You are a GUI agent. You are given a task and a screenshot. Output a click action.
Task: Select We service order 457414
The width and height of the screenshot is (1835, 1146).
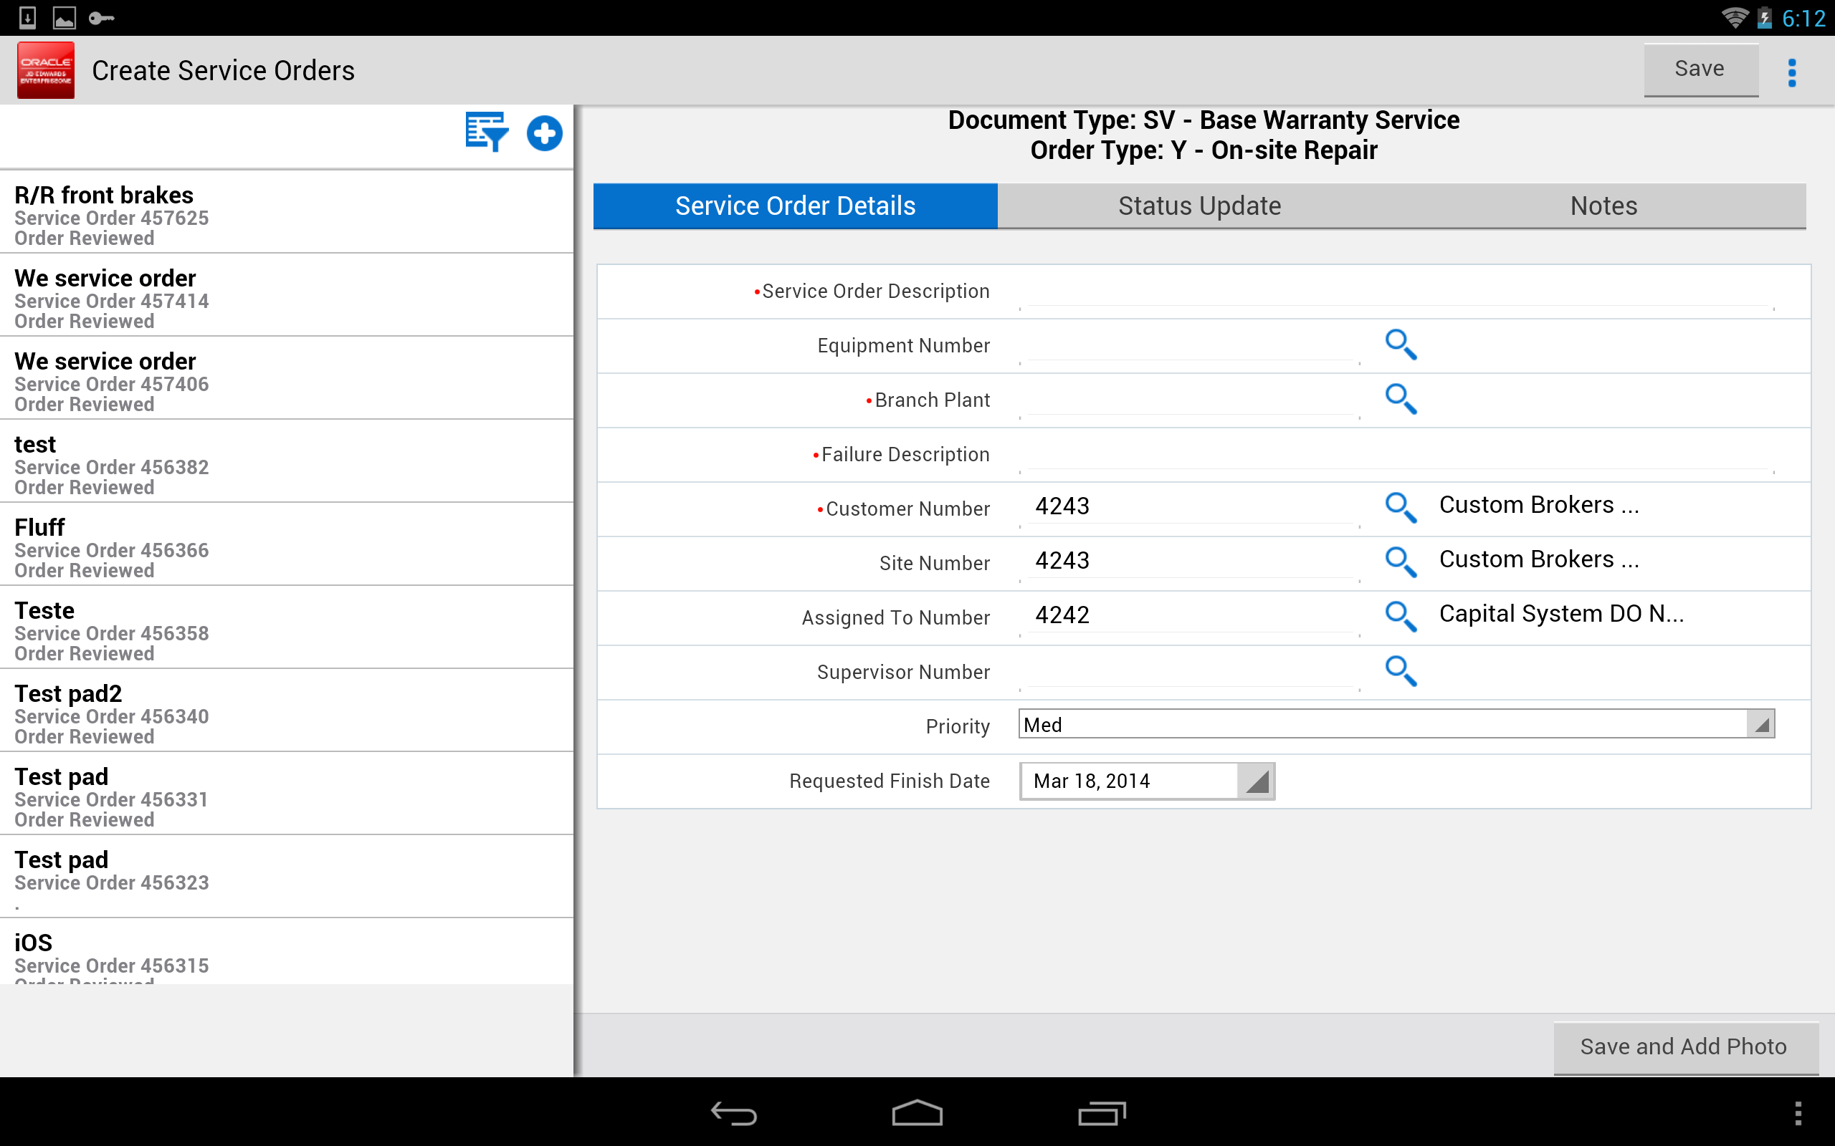point(287,295)
